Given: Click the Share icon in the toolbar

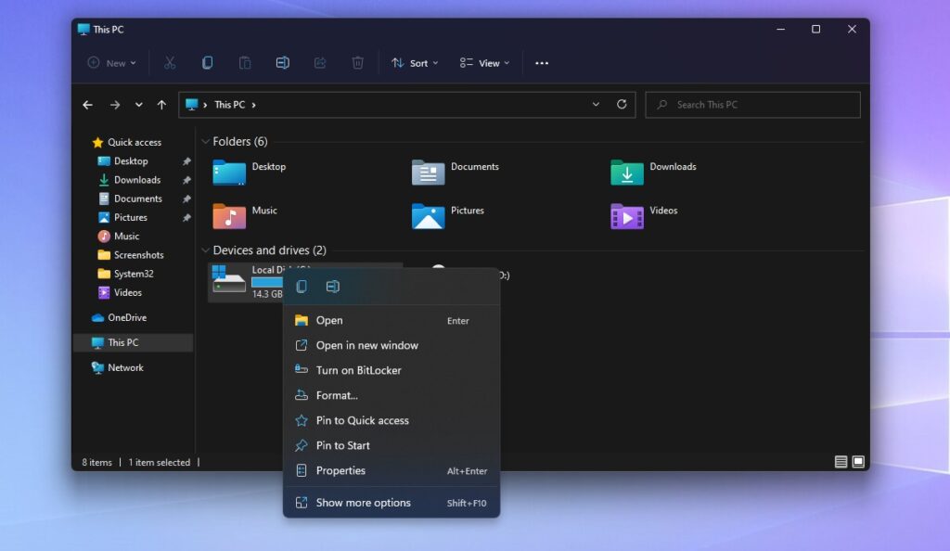Looking at the screenshot, I should (x=319, y=62).
